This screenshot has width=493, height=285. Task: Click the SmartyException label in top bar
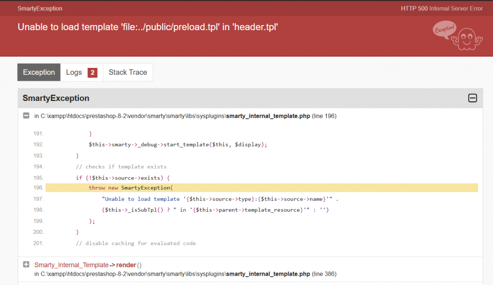point(40,8)
